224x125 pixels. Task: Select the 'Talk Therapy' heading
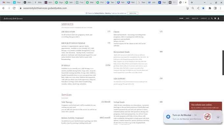coord(67,102)
